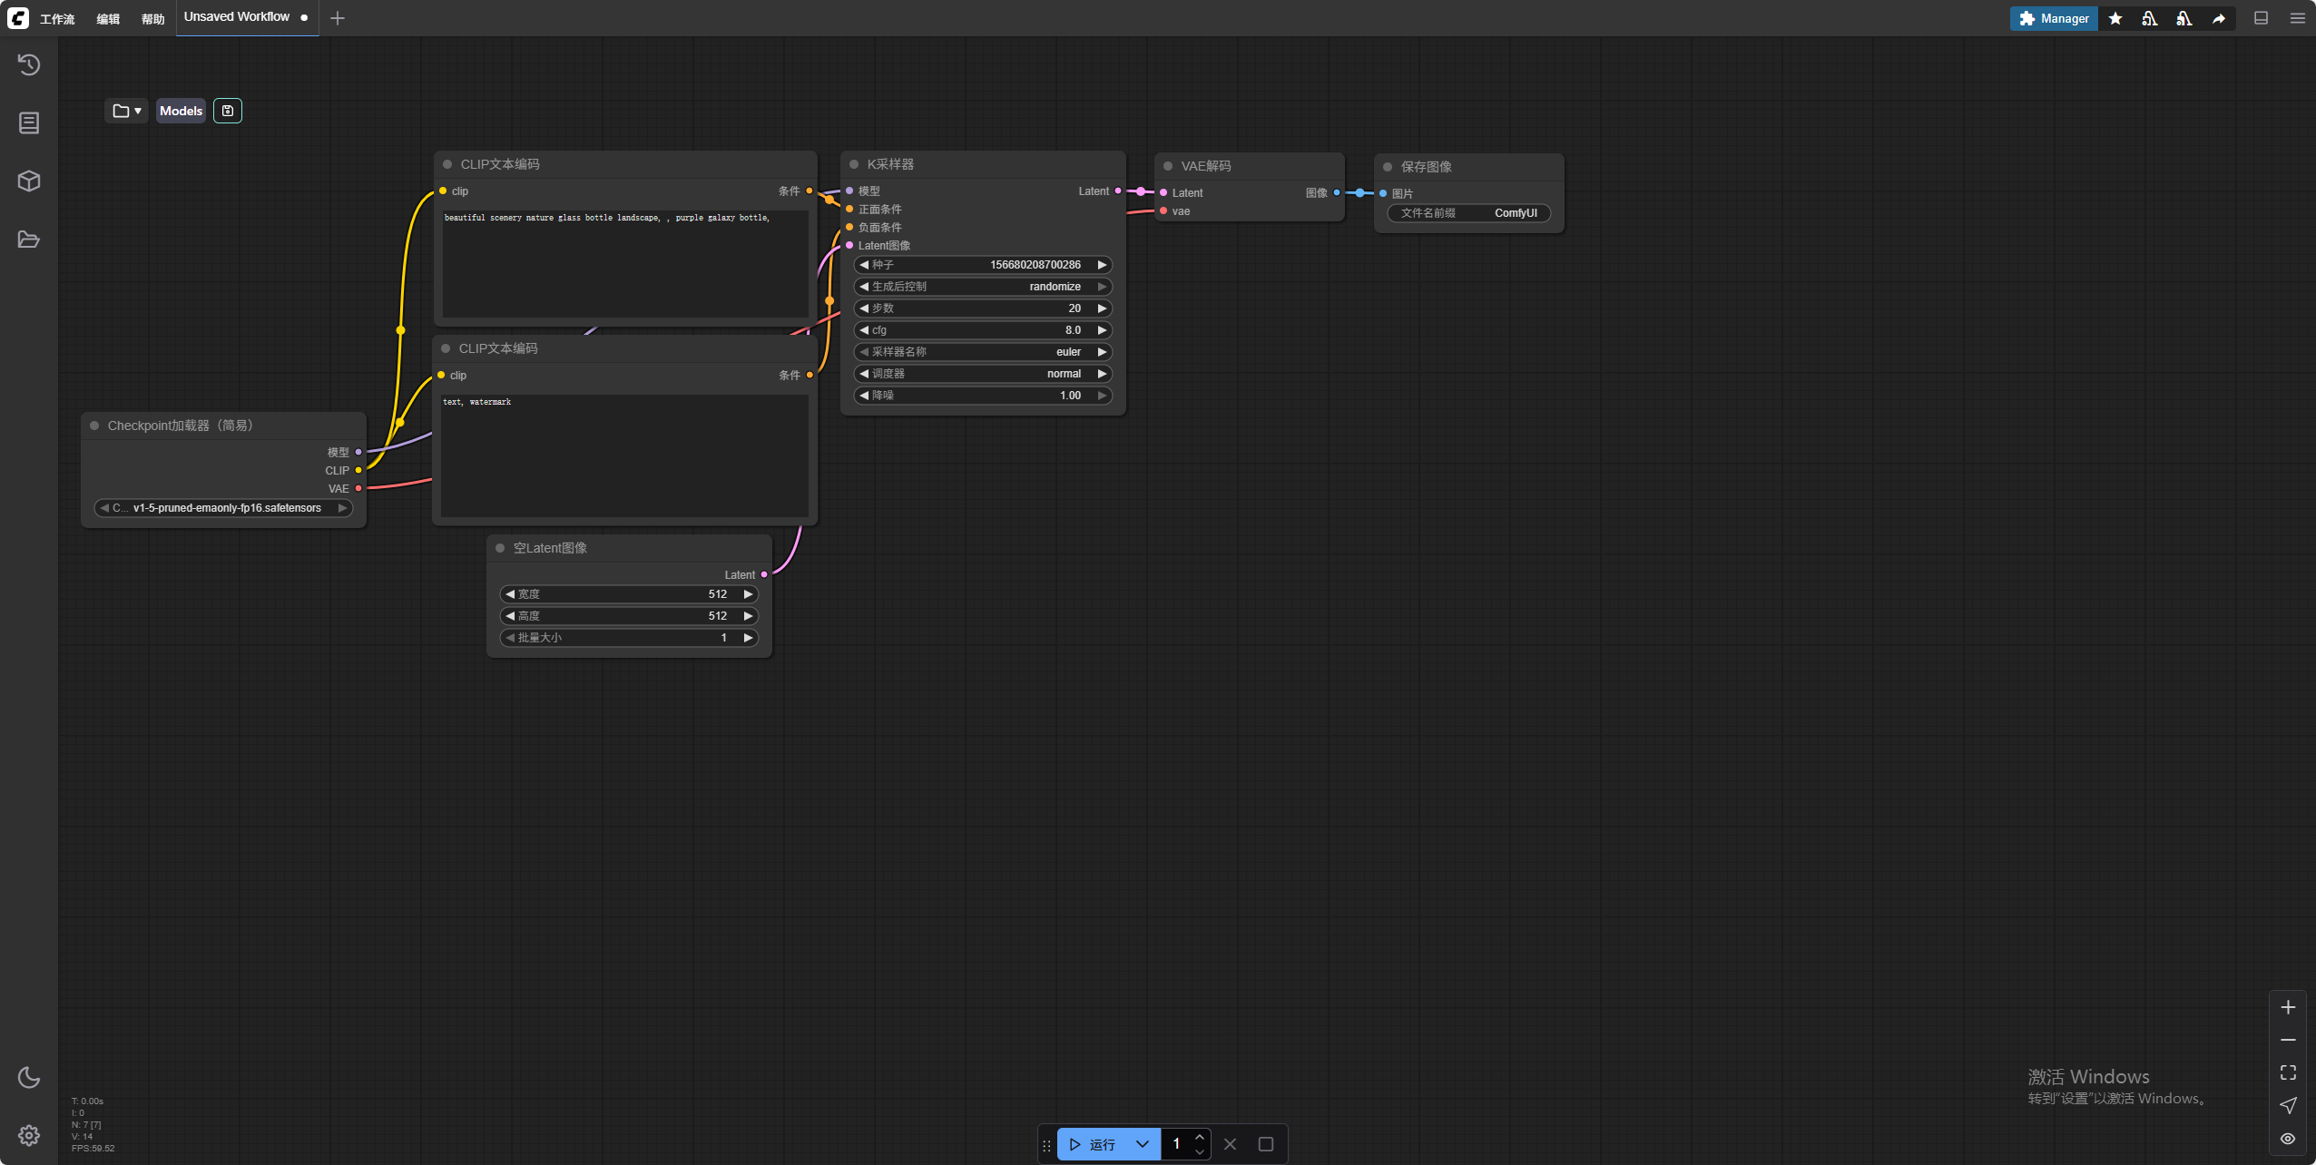Toggle the bottom panel icon

tap(2261, 18)
